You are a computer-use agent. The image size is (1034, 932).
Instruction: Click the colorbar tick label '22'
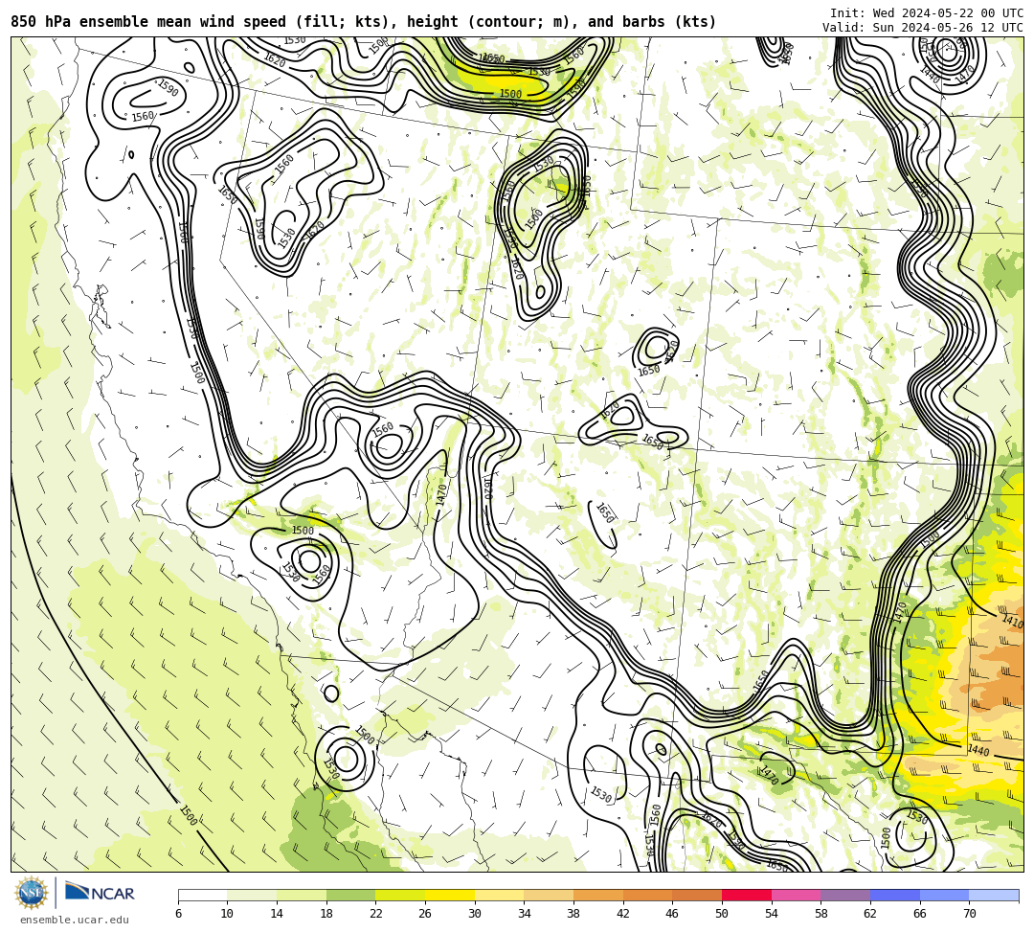click(x=375, y=914)
